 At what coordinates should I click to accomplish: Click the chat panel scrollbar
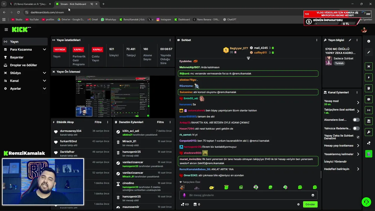(x=321, y=175)
